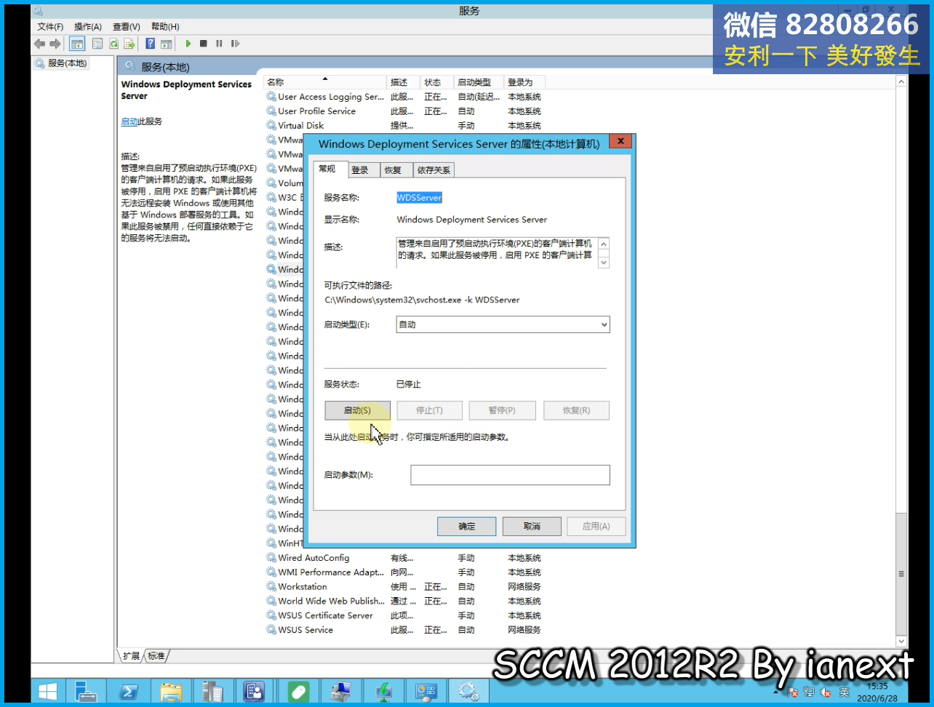
Task: Open the Properties toolbar icon
Action: pos(97,44)
